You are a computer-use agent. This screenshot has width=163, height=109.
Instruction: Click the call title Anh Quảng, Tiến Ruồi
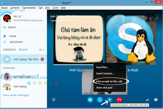pyautogui.click(x=64, y=16)
